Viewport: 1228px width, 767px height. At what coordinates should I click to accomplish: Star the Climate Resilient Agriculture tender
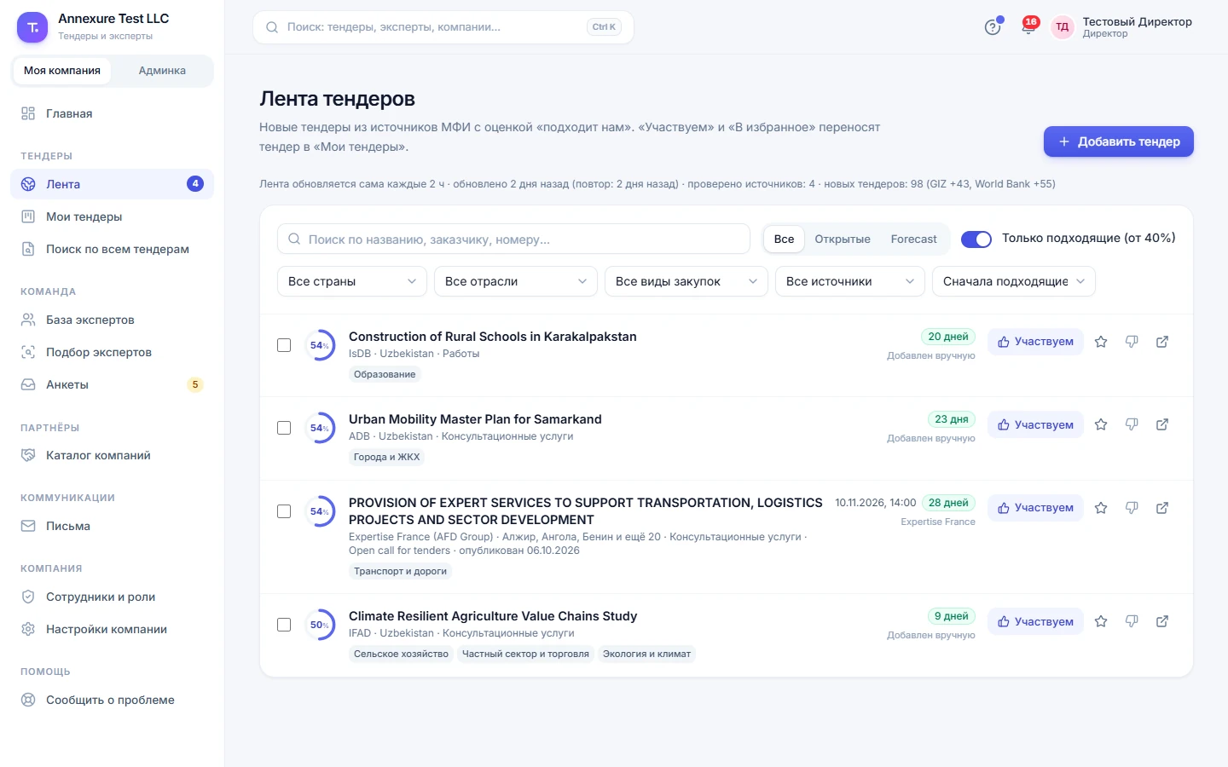pyautogui.click(x=1101, y=621)
